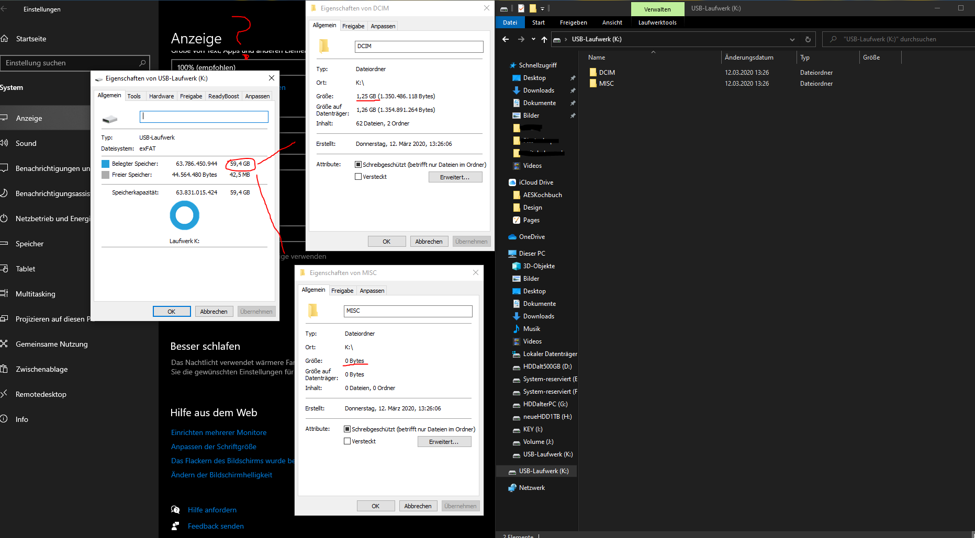
Task: Click the OneDrive cloud icon in navigation pane
Action: pos(512,237)
